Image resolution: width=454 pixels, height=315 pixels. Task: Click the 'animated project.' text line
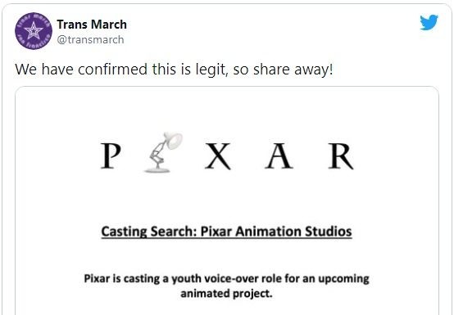coord(226,294)
